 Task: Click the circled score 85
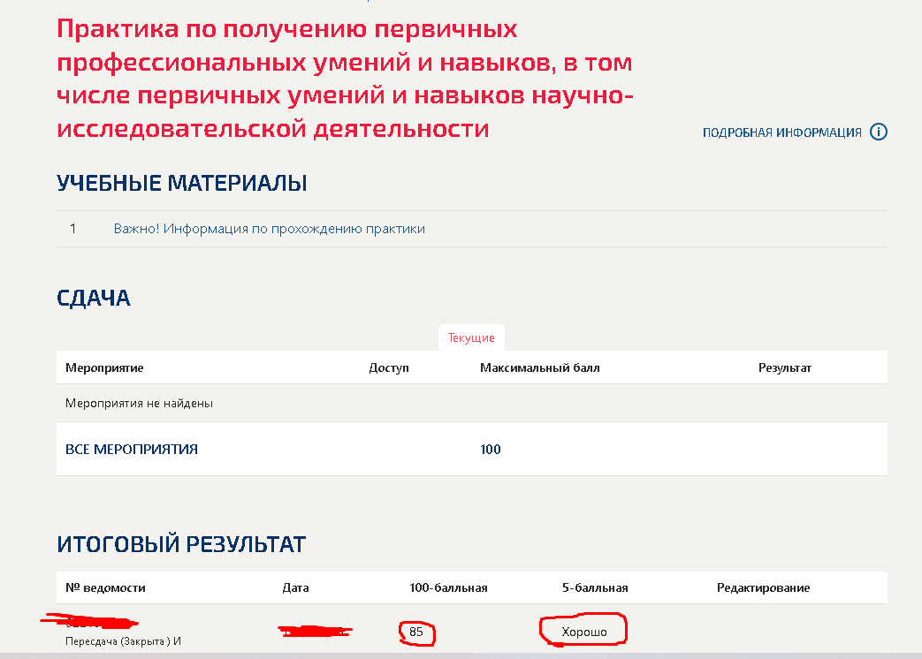click(416, 632)
